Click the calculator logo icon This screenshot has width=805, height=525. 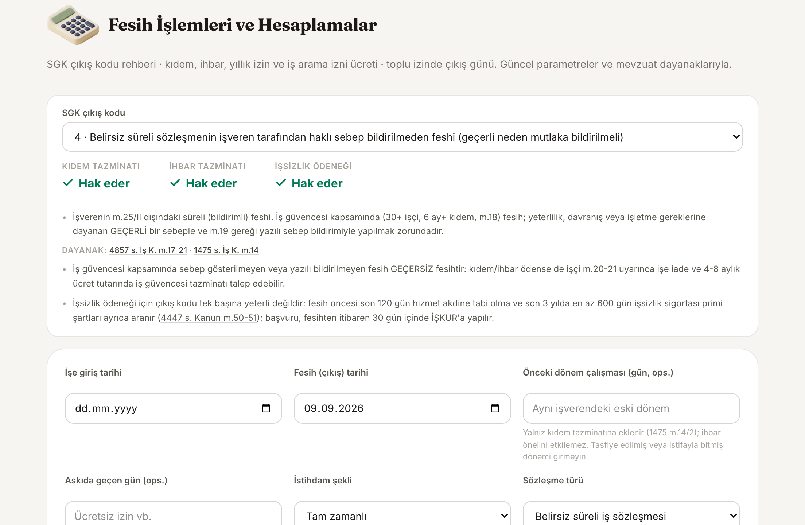point(73,25)
